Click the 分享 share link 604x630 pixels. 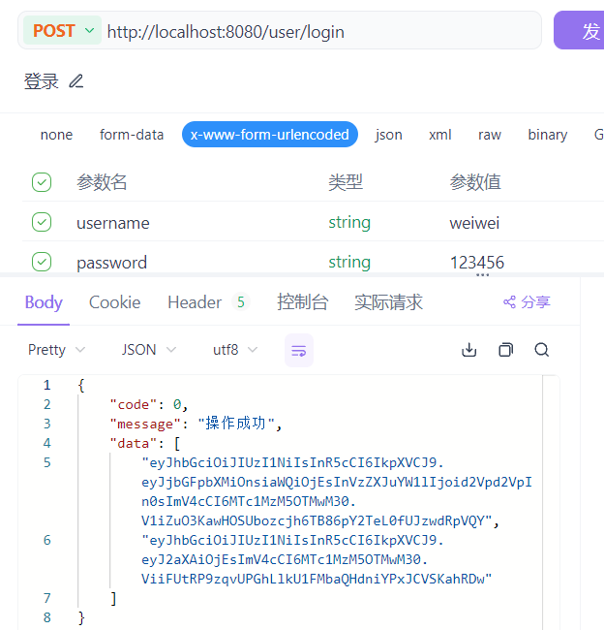pos(527,301)
